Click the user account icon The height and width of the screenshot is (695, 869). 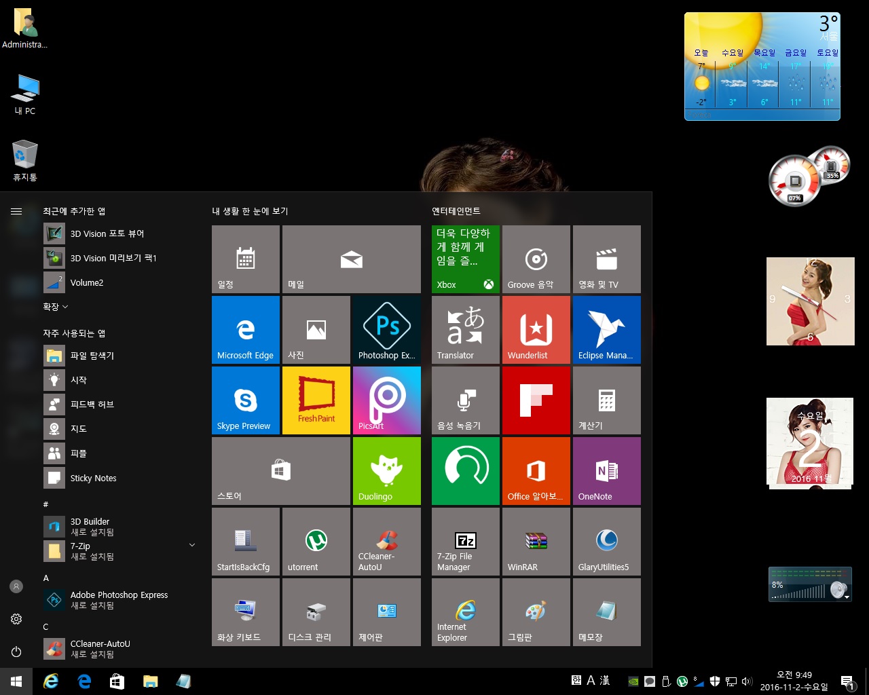pos(16,586)
